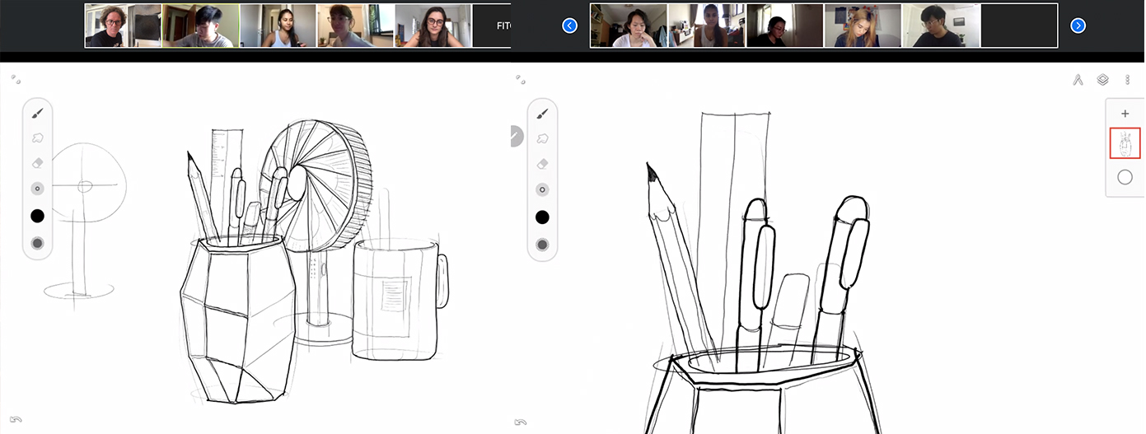The height and width of the screenshot is (434, 1146).
Task: Select the Brush tool in the left sketch toolbar
Action: (37, 114)
